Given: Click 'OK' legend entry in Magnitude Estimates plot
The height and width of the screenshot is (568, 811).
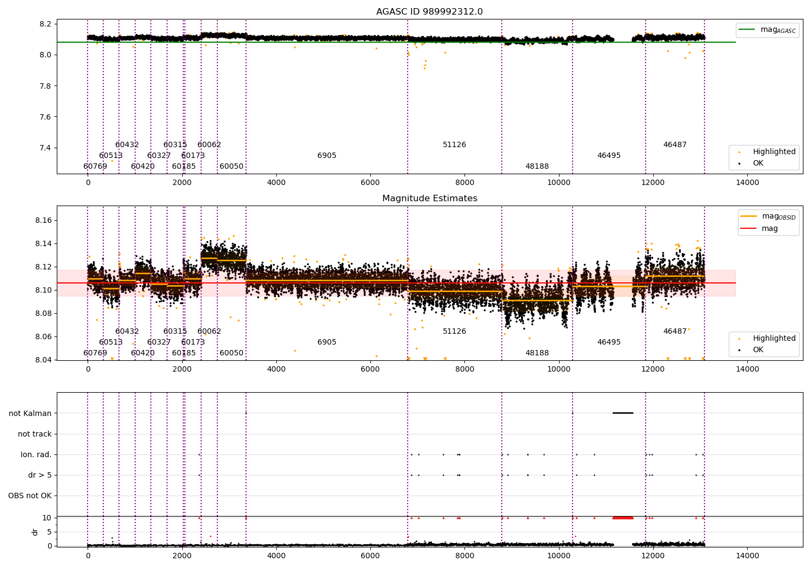Looking at the screenshot, I should click(x=751, y=349).
